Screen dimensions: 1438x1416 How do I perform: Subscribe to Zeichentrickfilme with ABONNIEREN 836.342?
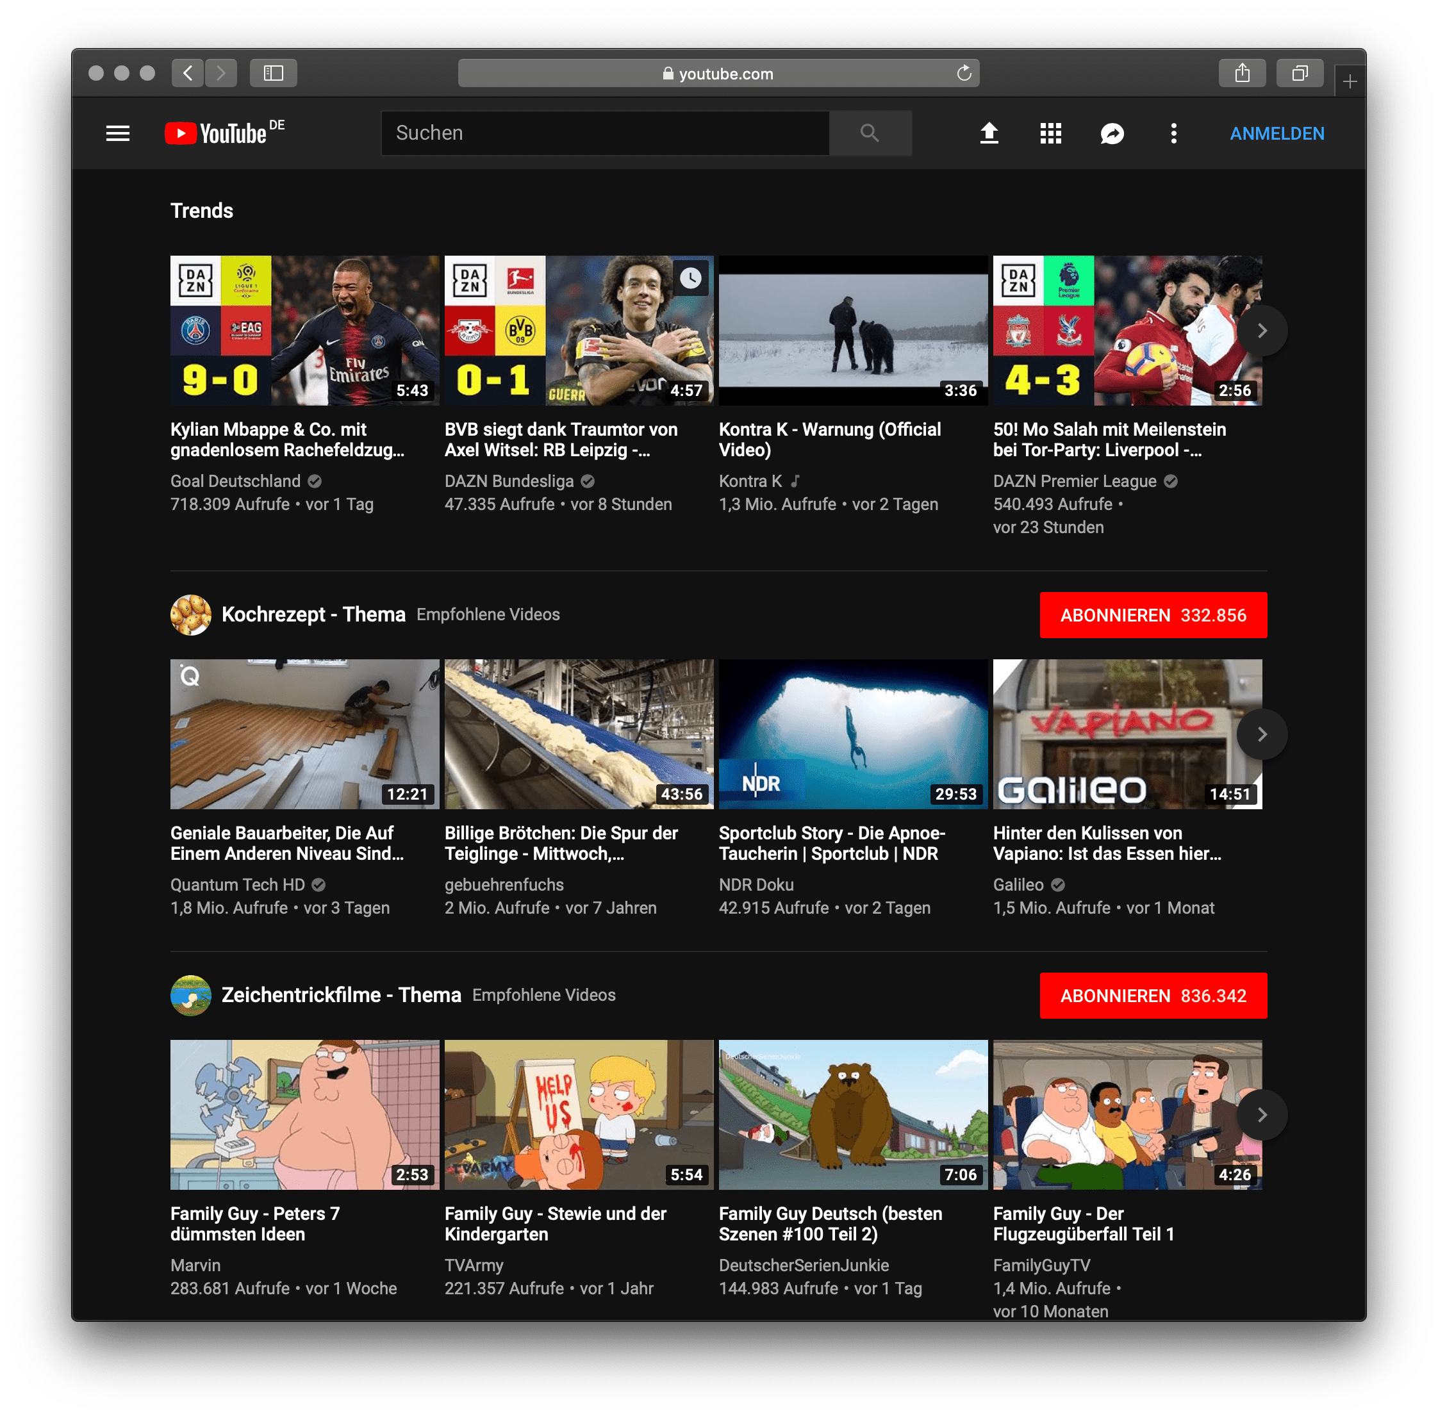pyautogui.click(x=1153, y=995)
